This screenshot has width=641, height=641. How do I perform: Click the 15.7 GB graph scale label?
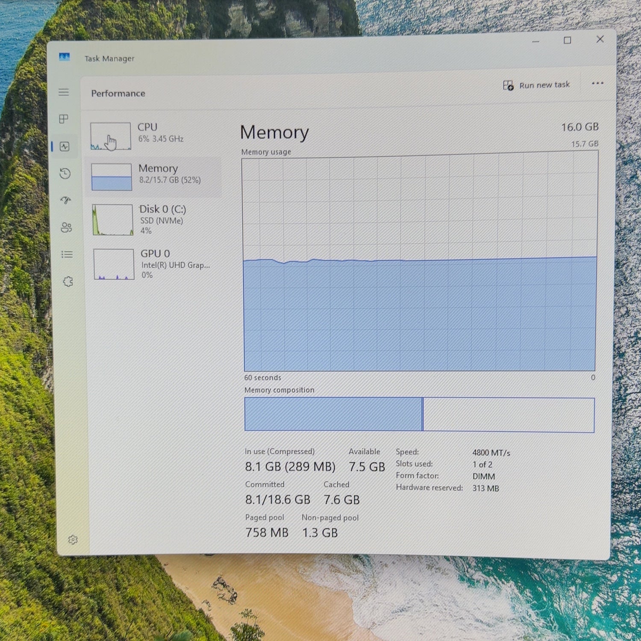tap(585, 144)
